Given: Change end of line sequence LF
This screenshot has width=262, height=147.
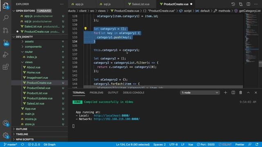Looking at the screenshot, I should 183,145.
